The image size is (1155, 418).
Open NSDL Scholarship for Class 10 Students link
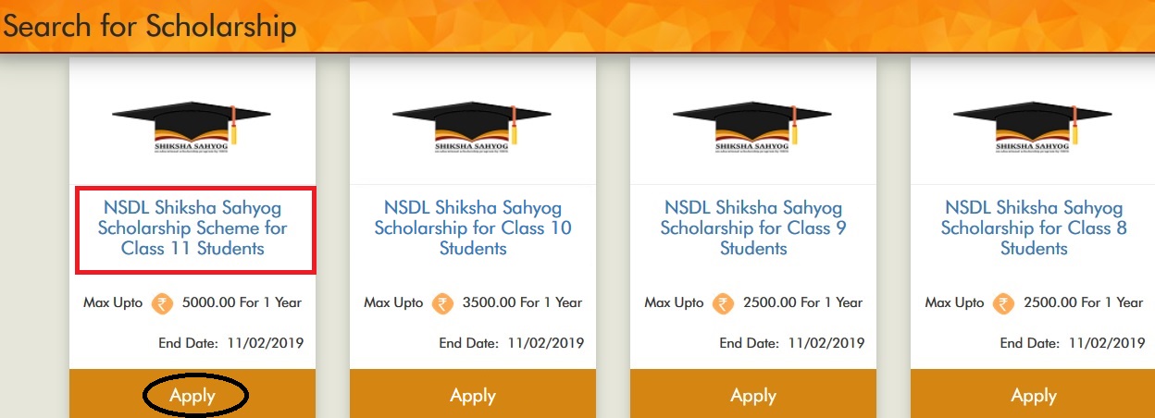473,227
